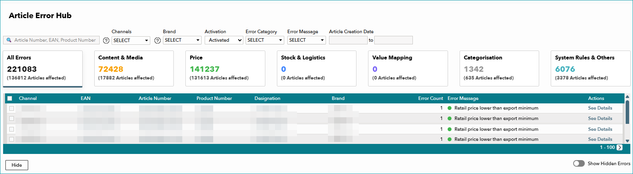Click the magnifier icon in search box
Screen dimensions: 633x174
(9, 40)
